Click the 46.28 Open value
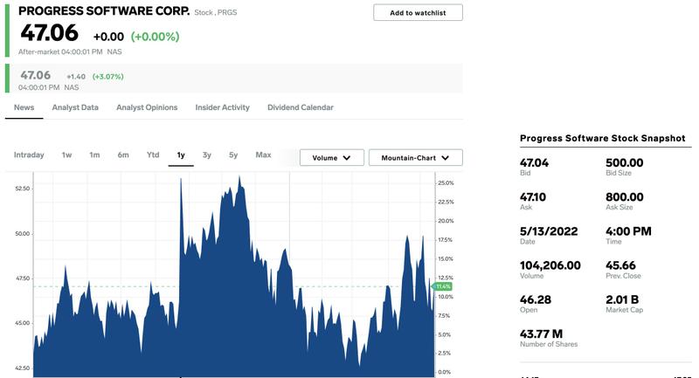Image resolution: width=699 pixels, height=378 pixels. point(536,299)
